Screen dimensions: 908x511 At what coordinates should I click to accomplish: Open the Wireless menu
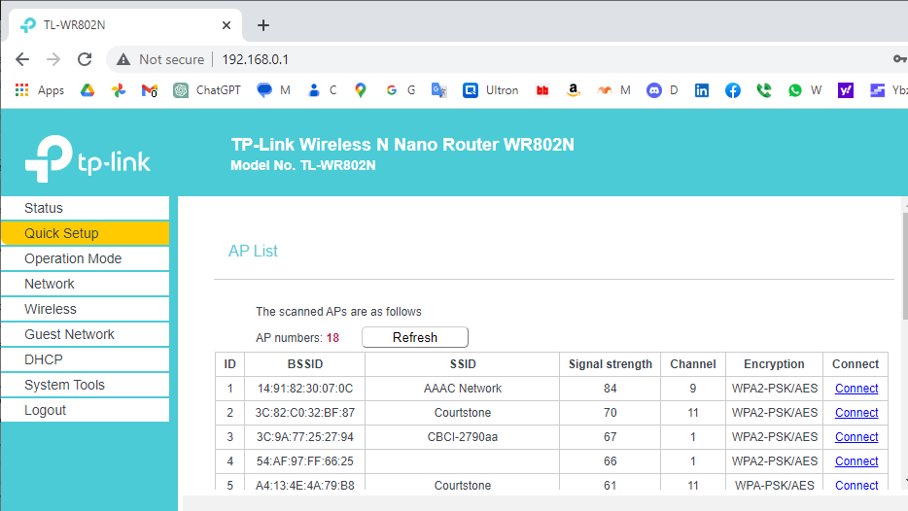[x=86, y=309]
